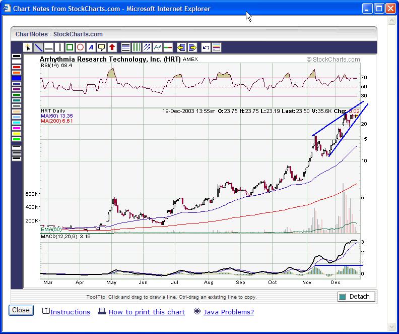
Task: Pick the white color swatch
Action: tap(17, 62)
